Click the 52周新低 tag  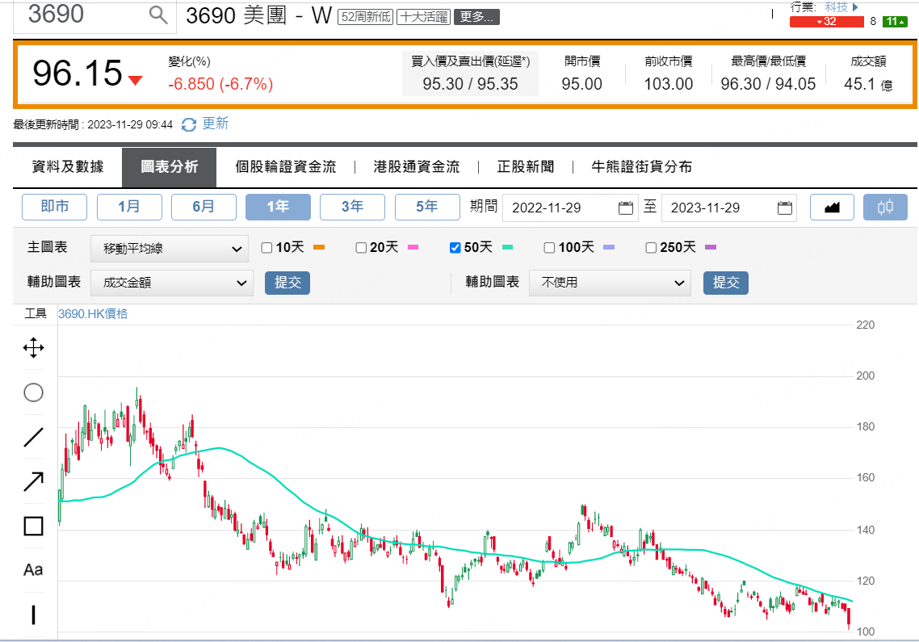pos(366,17)
